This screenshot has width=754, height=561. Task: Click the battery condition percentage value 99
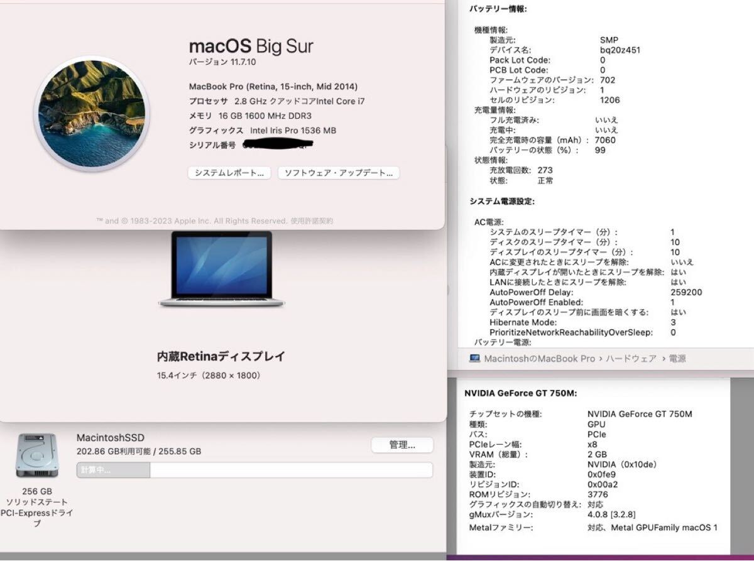(x=600, y=150)
